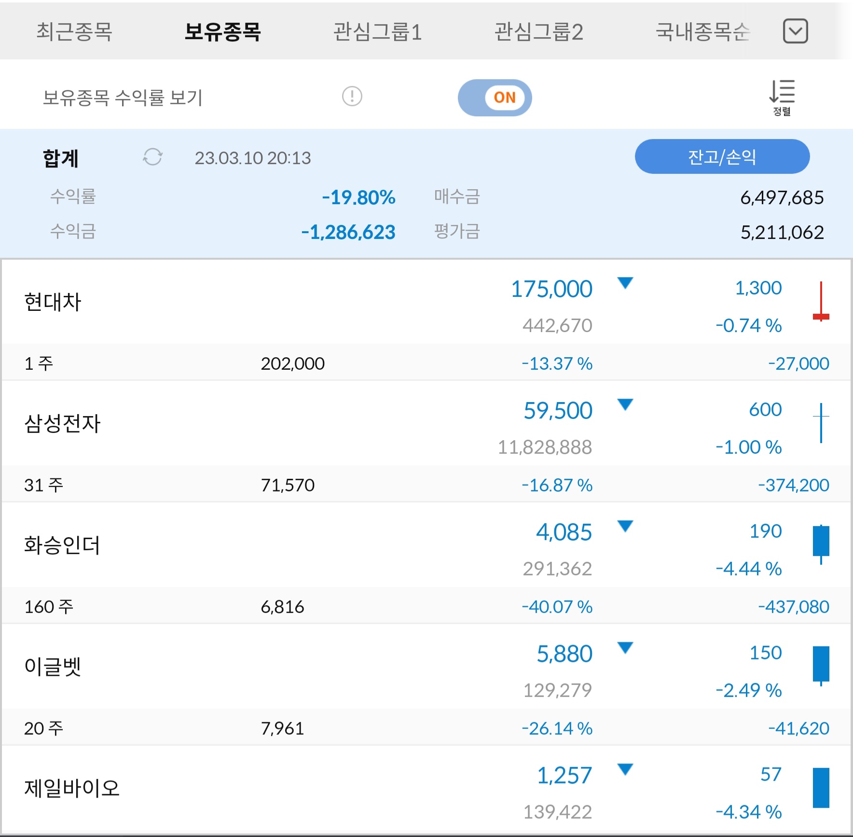This screenshot has width=853, height=837.
Task: Open the 정렬 sort icon
Action: (x=782, y=98)
